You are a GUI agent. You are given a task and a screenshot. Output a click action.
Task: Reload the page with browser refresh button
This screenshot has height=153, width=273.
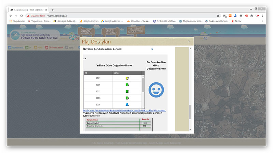click(x=21, y=16)
